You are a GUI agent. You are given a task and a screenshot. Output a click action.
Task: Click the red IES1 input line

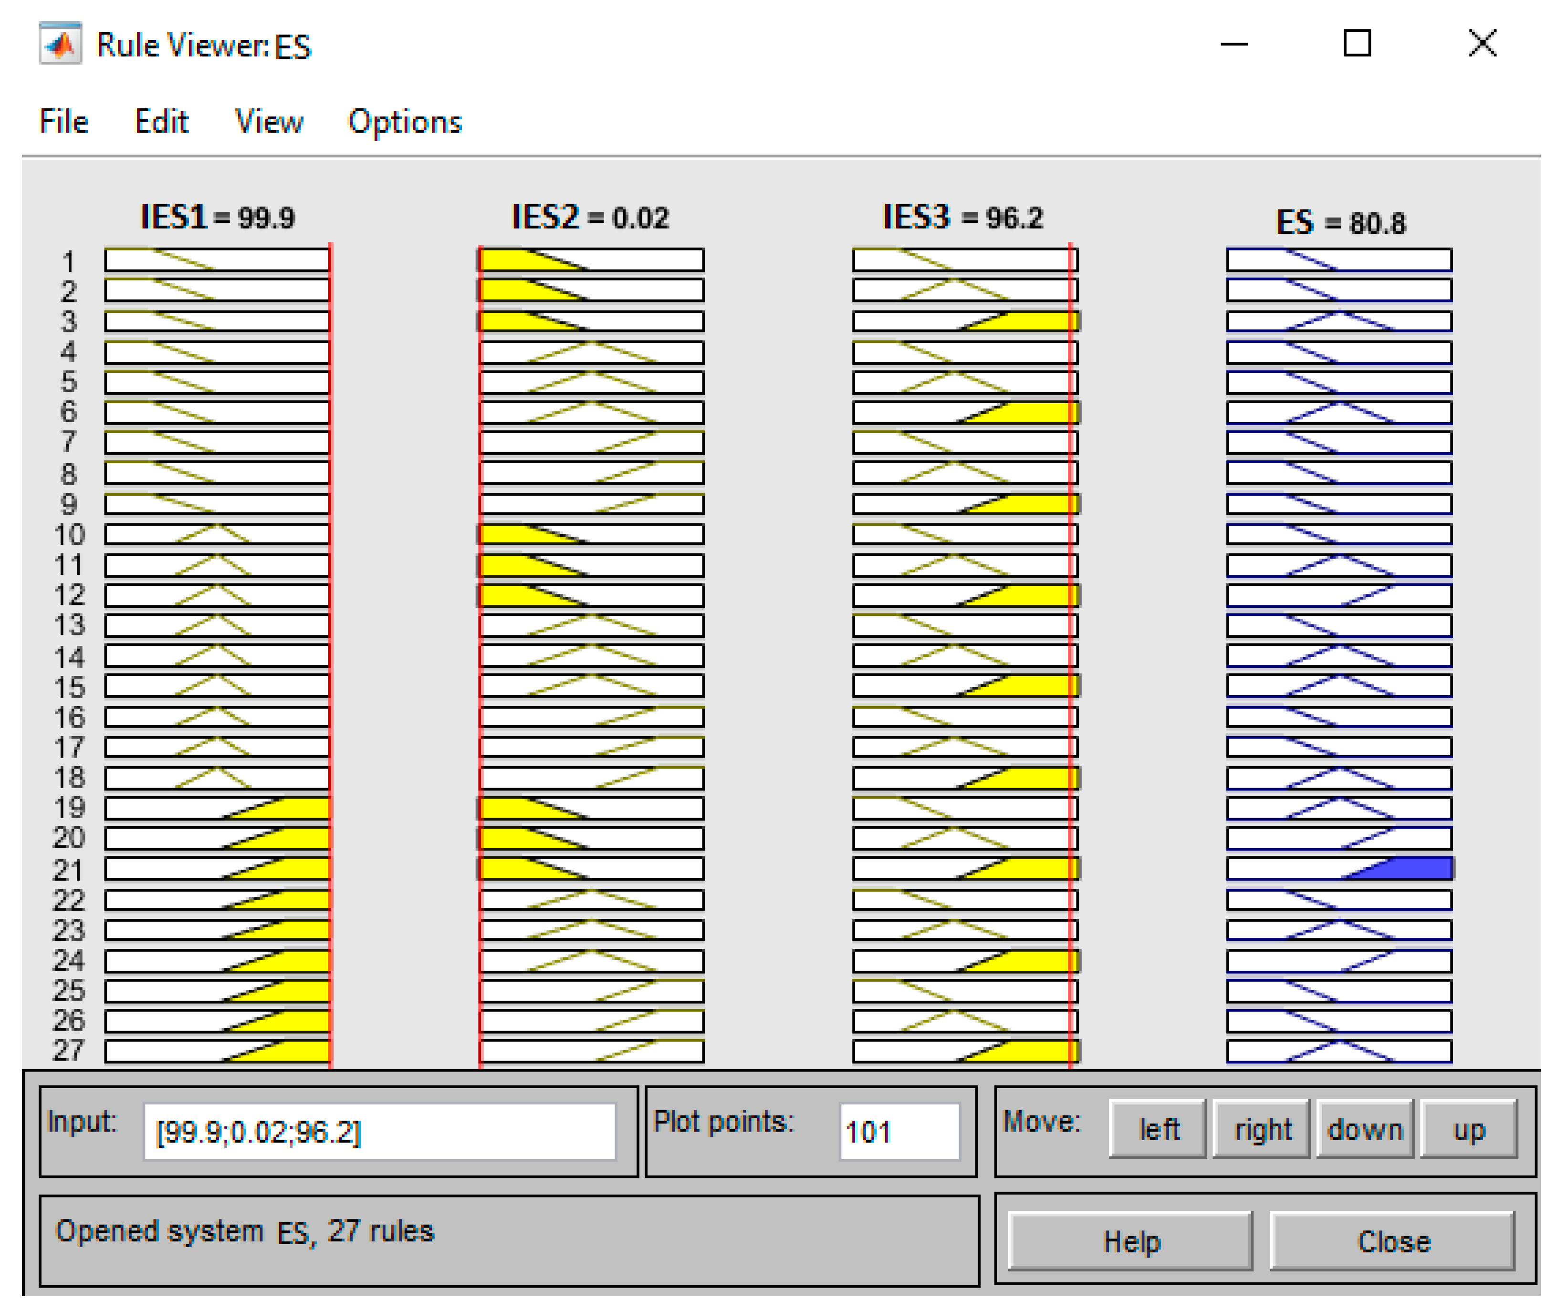[x=331, y=654]
